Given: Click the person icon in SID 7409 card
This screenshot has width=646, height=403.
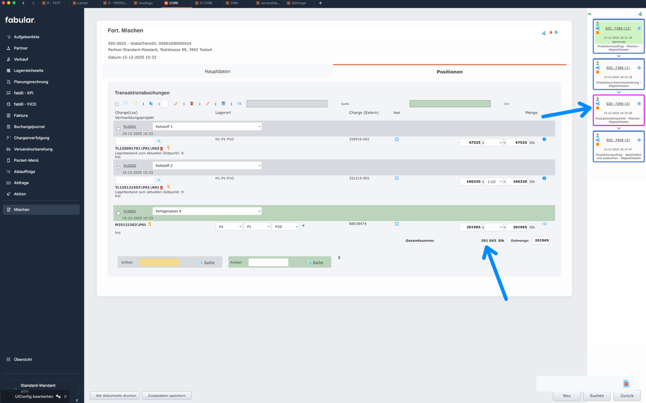Looking at the screenshot, I should (598, 136).
